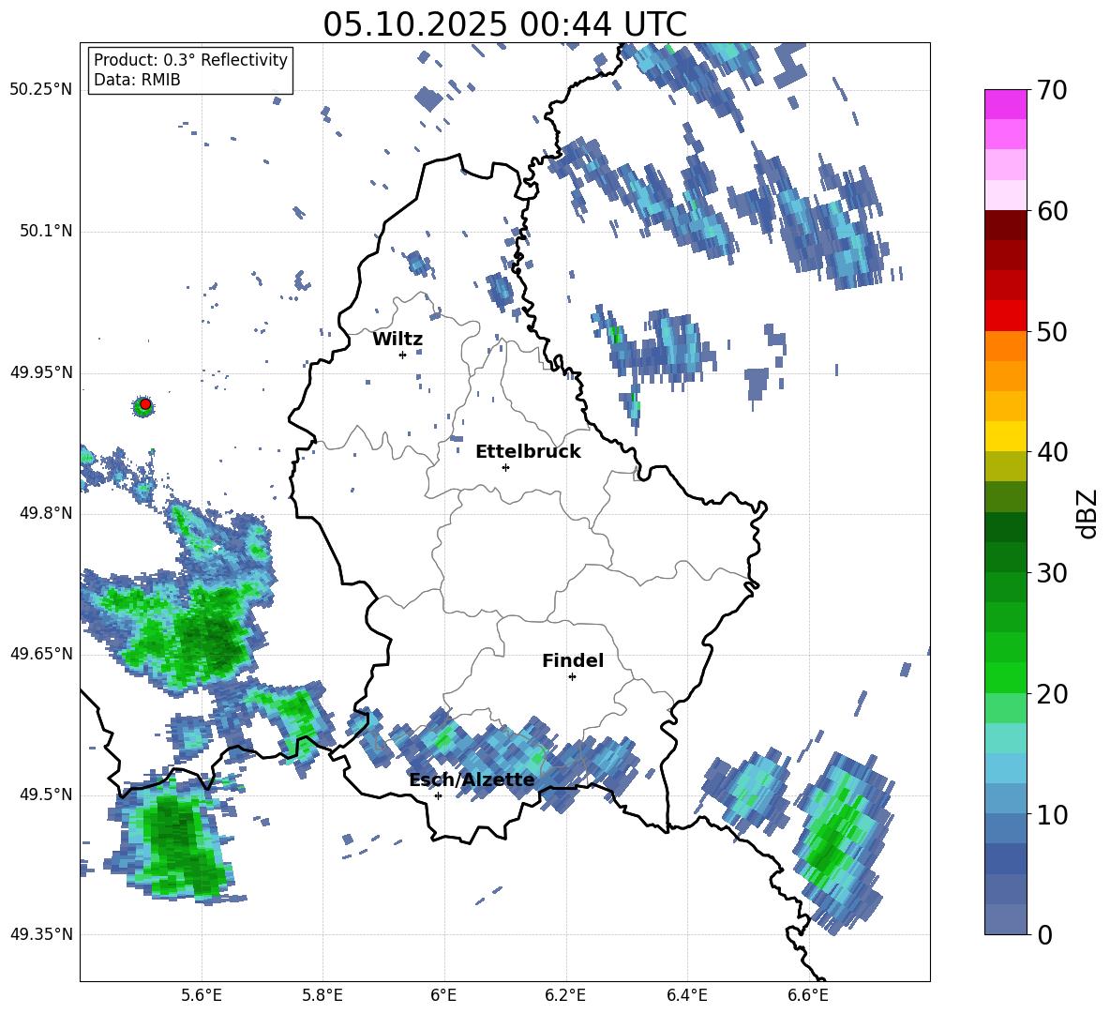Viewport: 1110px width, 1014px height.
Task: Click the 6.2°E longitude label
Action: 565,995
